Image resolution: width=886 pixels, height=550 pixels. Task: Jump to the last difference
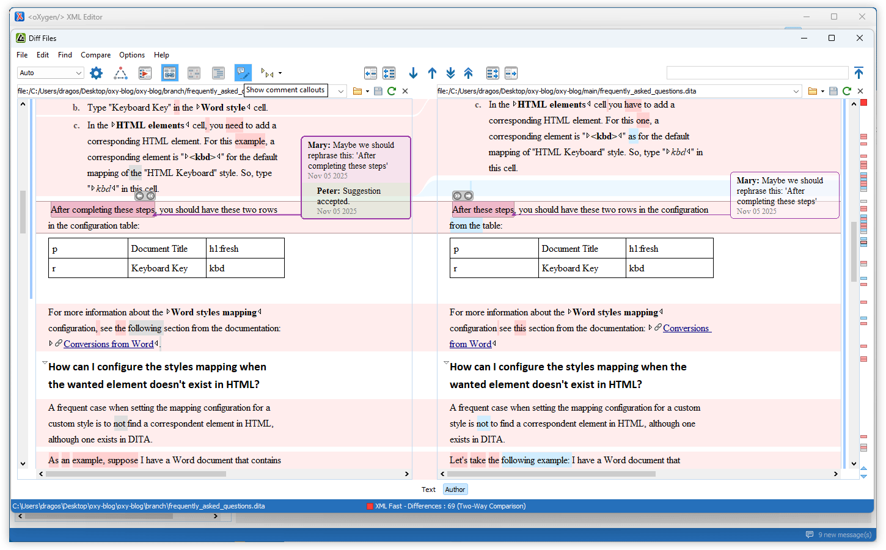[x=450, y=73]
